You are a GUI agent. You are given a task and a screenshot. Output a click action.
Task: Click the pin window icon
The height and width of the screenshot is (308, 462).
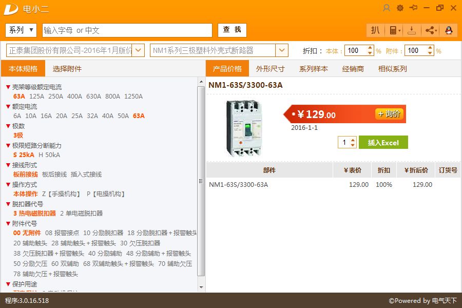413,8
